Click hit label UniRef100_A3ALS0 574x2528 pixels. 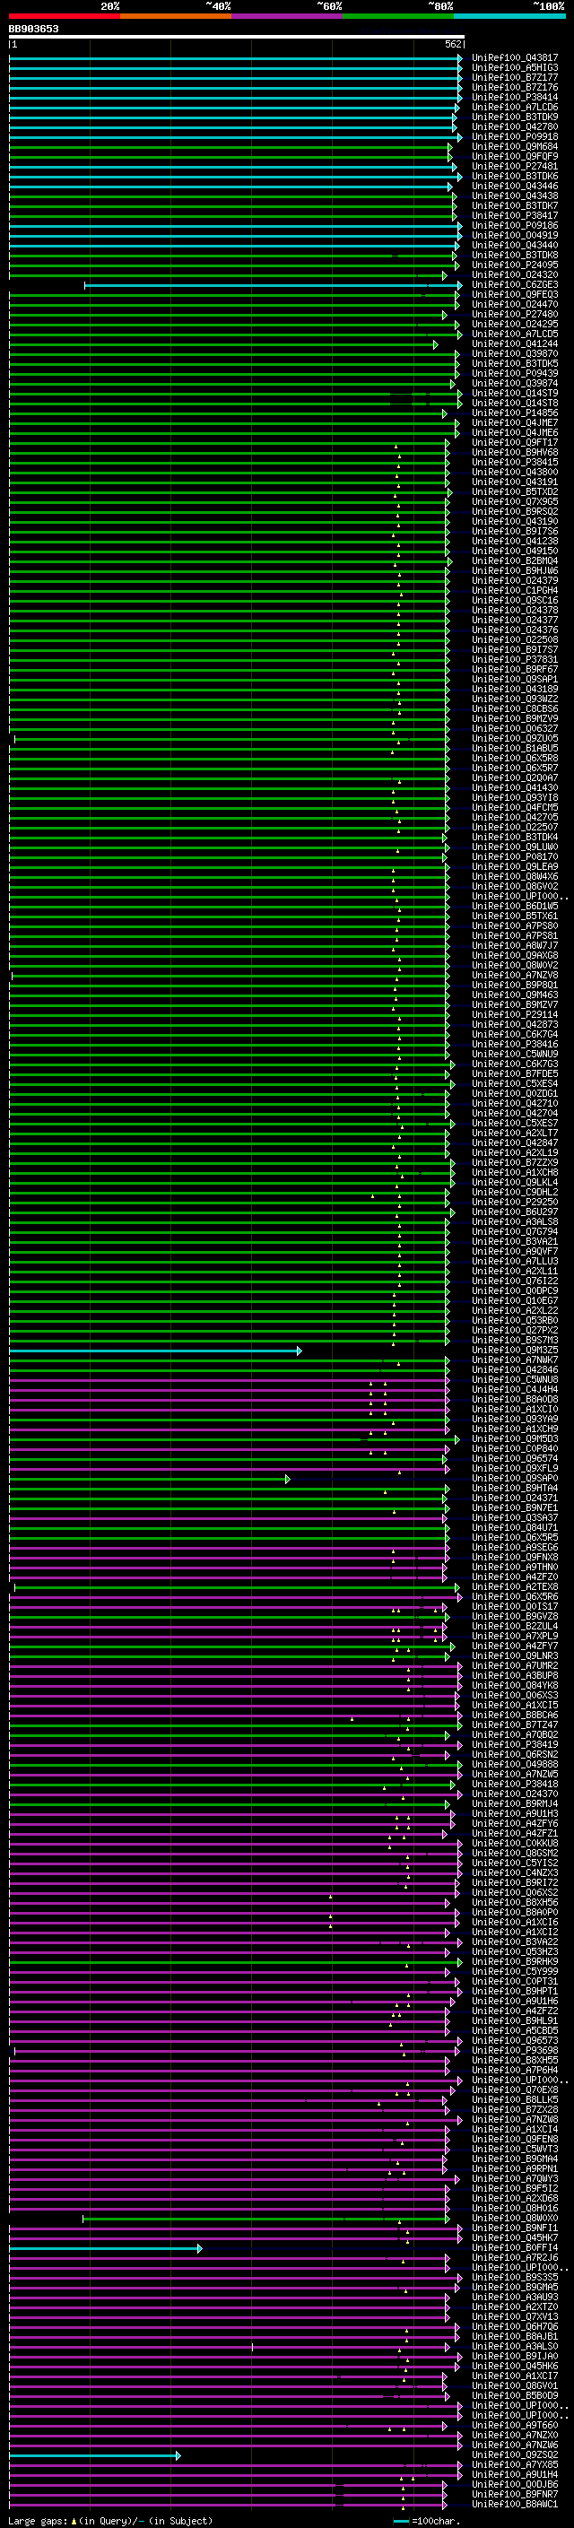[x=515, y=2347]
